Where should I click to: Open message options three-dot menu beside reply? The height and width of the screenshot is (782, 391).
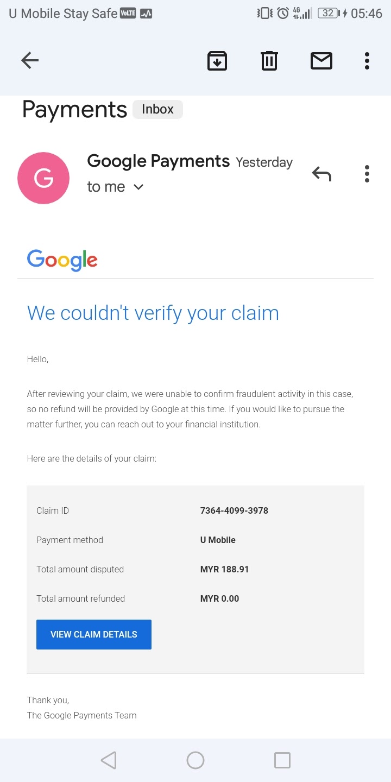click(x=367, y=174)
